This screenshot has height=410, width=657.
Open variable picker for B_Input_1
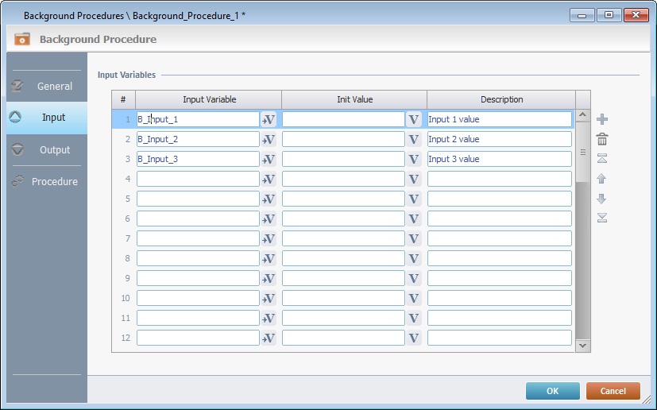269,119
